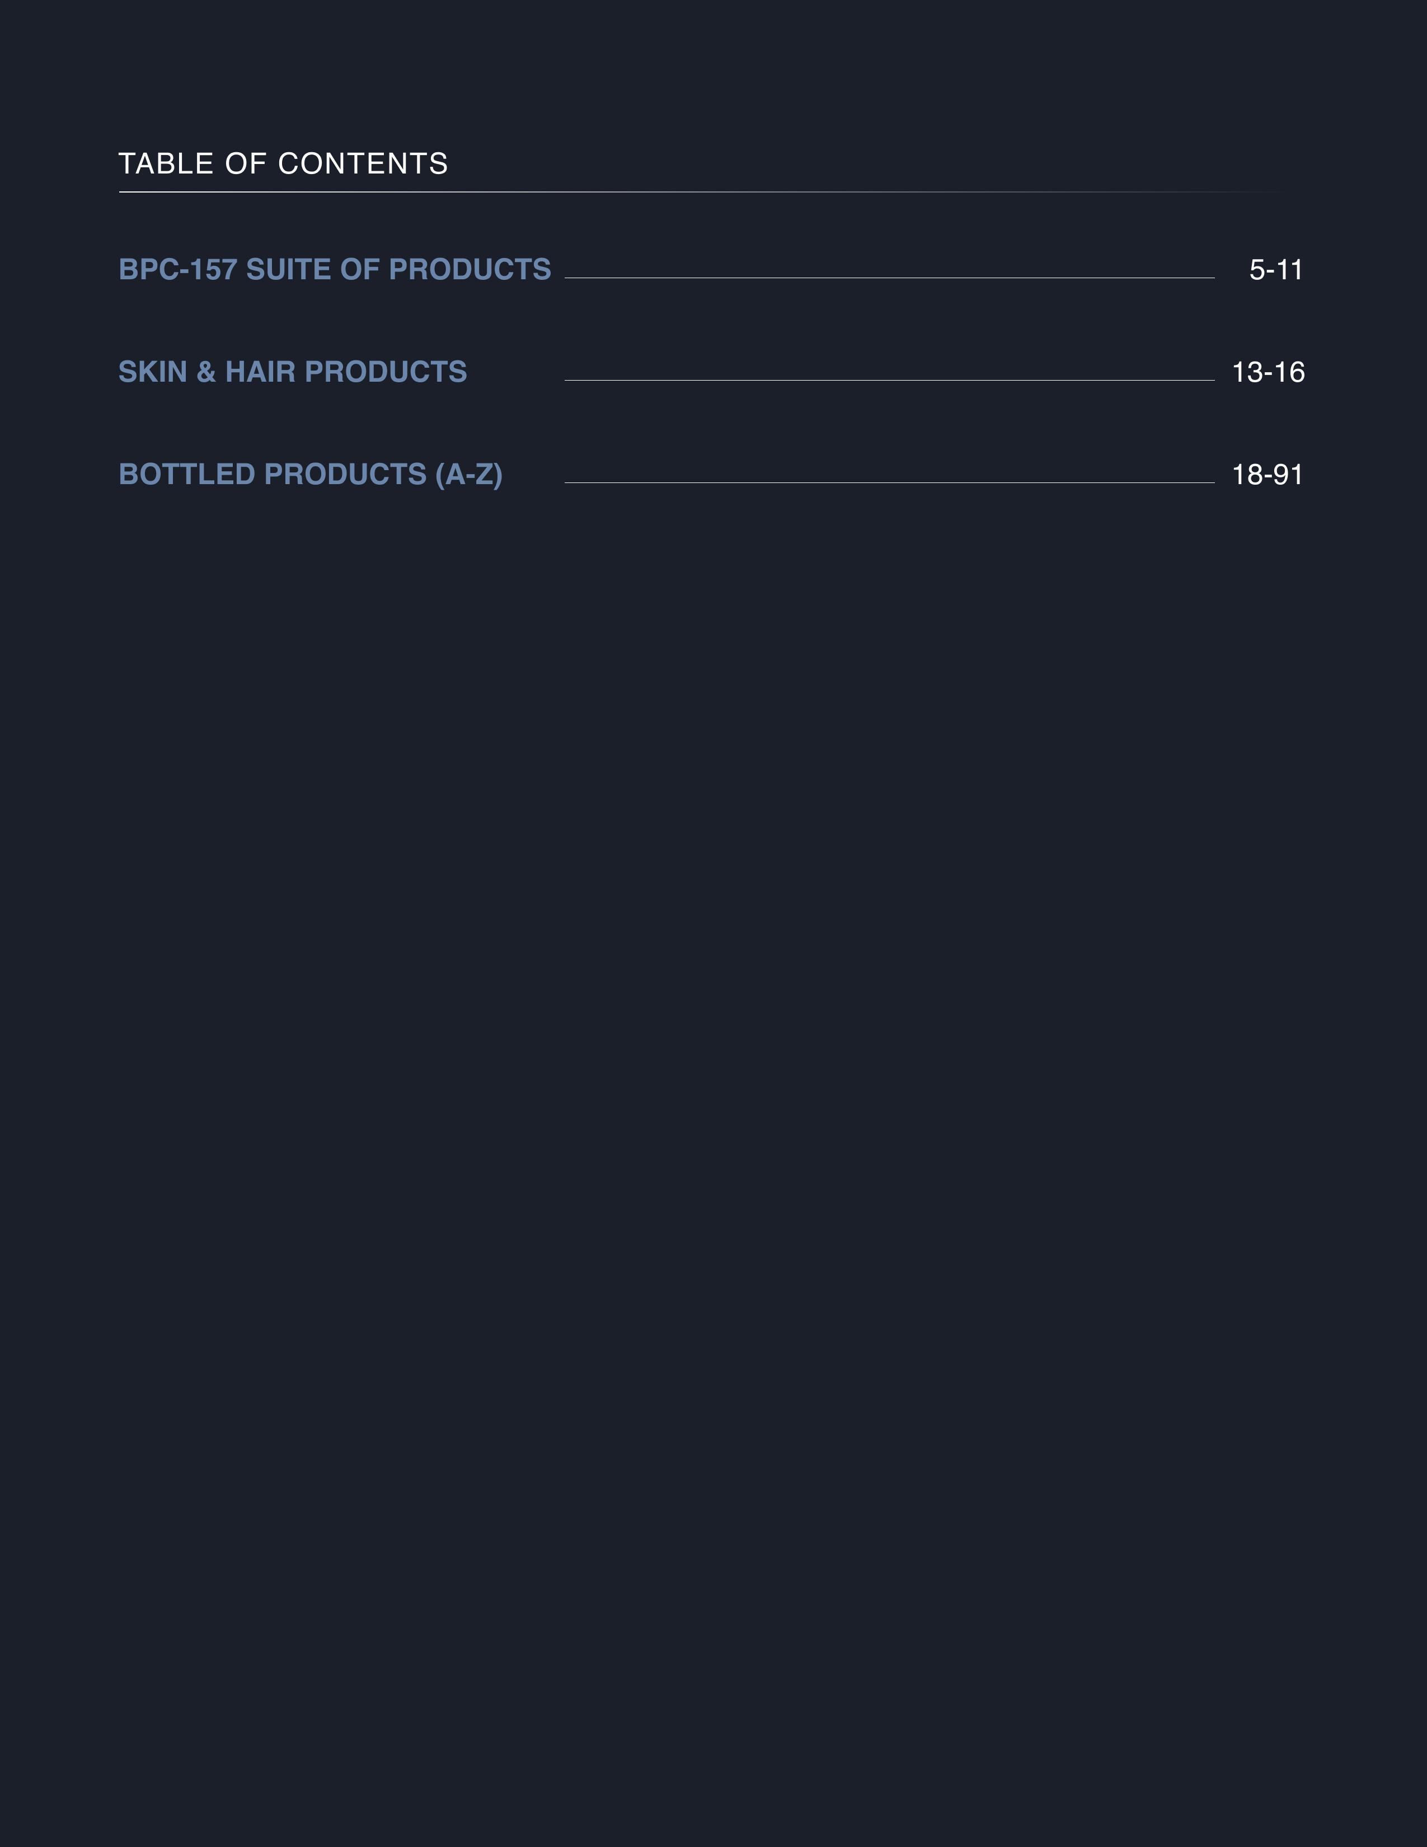The width and height of the screenshot is (1427, 1847).
Task: Open the Skin & Hair Products section
Action: (293, 372)
